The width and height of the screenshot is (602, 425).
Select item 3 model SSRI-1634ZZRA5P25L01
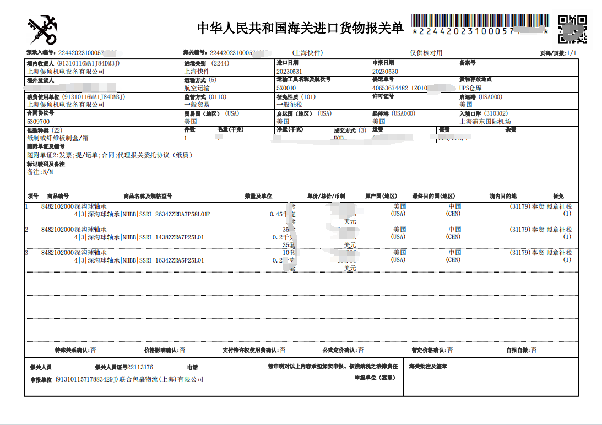pos(171,260)
